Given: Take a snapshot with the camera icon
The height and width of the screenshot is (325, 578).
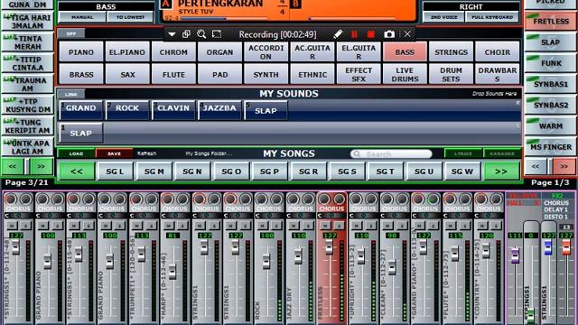Looking at the screenshot, I should click(x=389, y=34).
